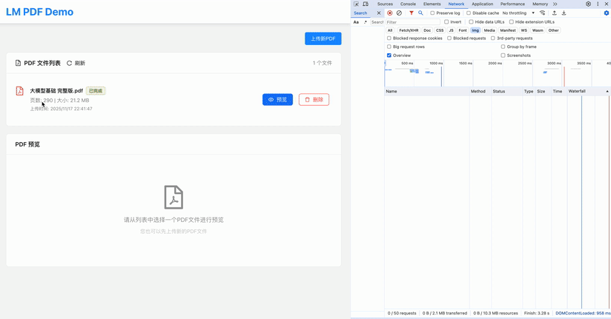Open DevTools settings gear icon
The height and width of the screenshot is (319, 611).
click(x=589, y=4)
